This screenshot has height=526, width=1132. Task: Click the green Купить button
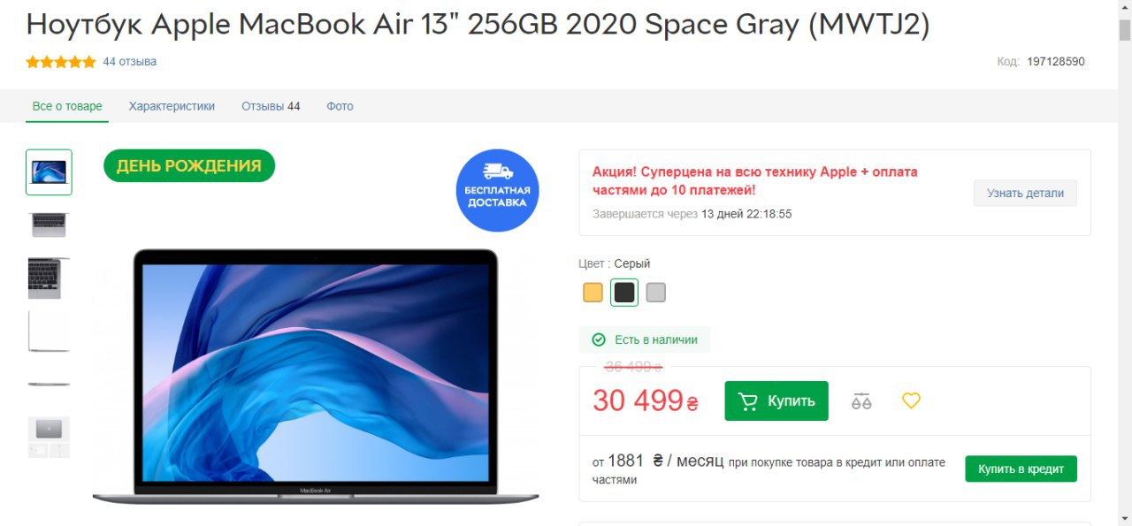tap(776, 401)
